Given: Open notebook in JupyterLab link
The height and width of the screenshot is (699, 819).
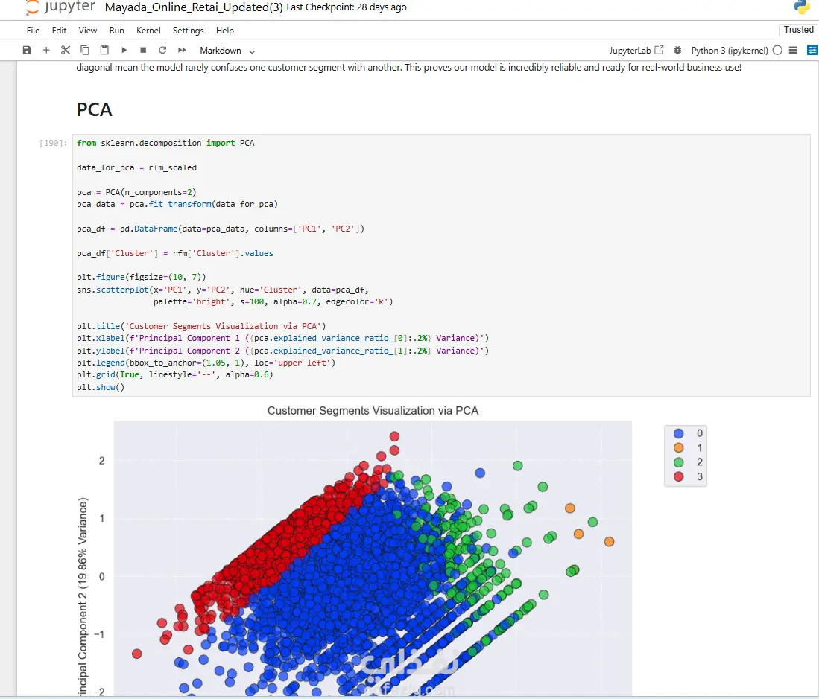Looking at the screenshot, I should [x=636, y=51].
